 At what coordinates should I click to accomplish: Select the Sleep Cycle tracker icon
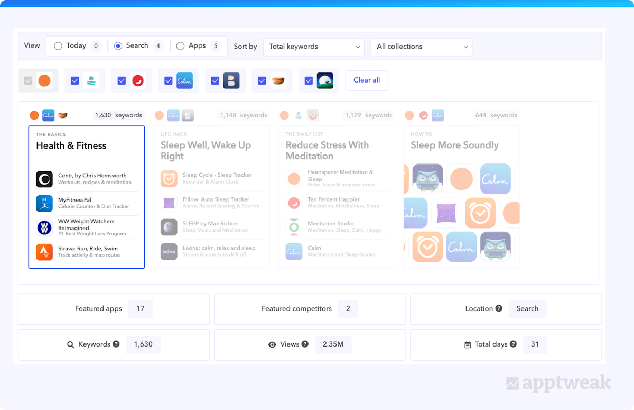coord(169,178)
